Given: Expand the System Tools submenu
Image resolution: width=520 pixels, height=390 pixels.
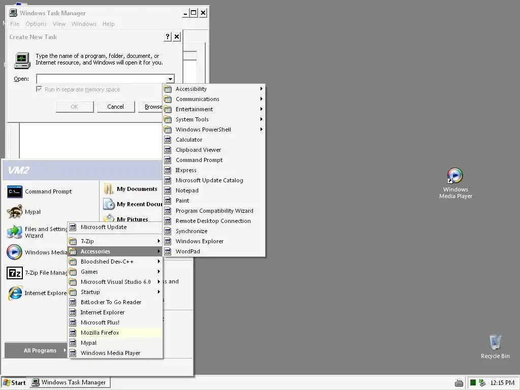Looking at the screenshot, I should click(214, 119).
